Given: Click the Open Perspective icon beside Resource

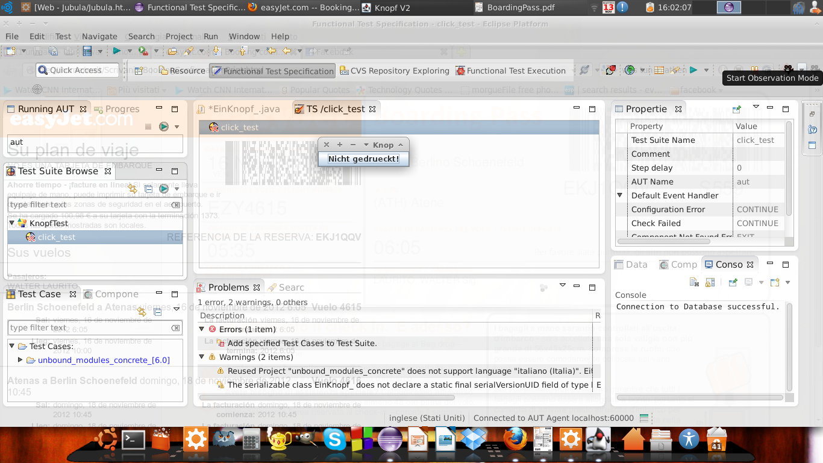Looking at the screenshot, I should point(139,71).
